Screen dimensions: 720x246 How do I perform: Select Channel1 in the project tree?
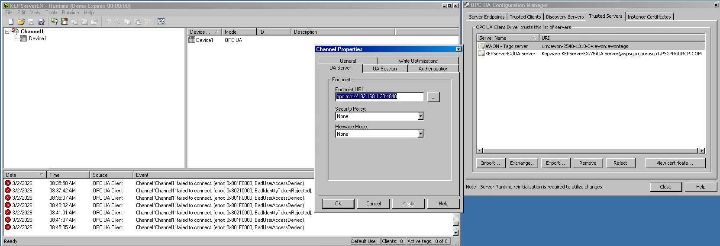(32, 32)
